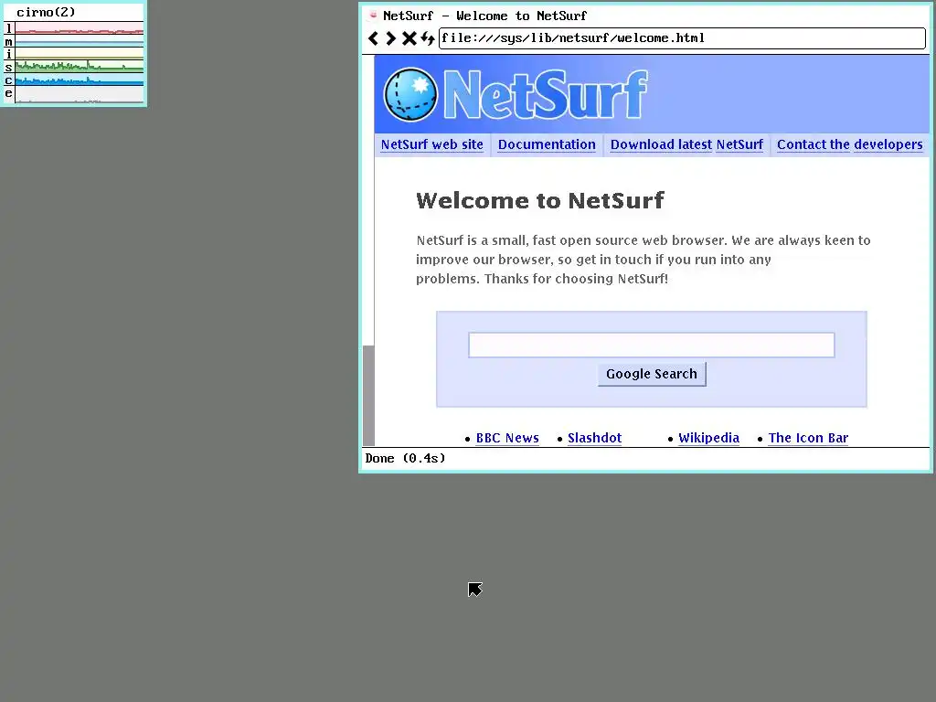
Task: Click the small icon in the NetSurf title bar
Action: [x=373, y=16]
